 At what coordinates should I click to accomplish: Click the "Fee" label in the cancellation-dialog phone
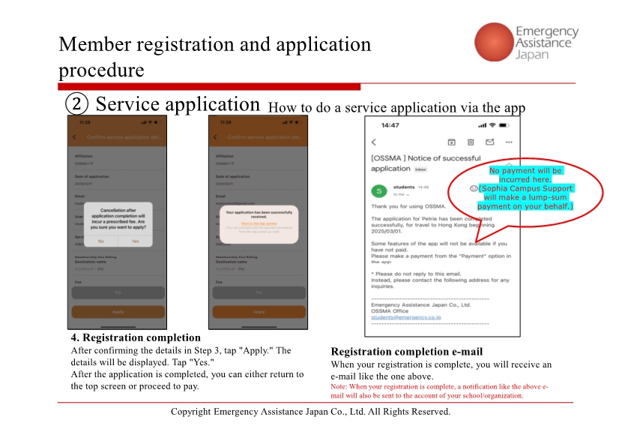pyautogui.click(x=78, y=282)
